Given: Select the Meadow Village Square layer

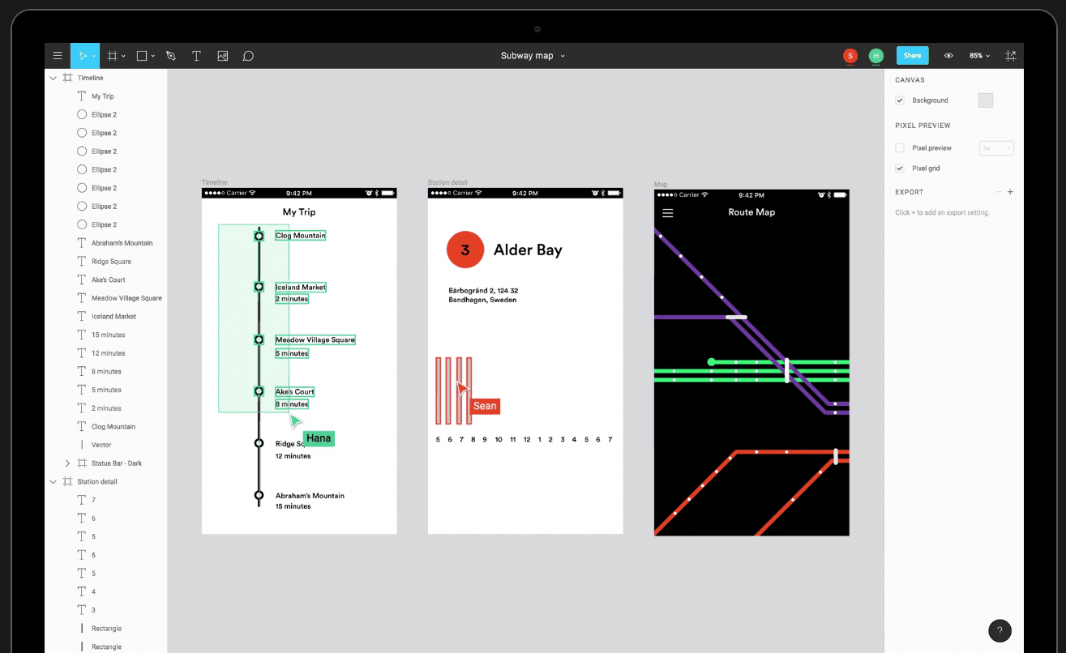Looking at the screenshot, I should tap(126, 298).
